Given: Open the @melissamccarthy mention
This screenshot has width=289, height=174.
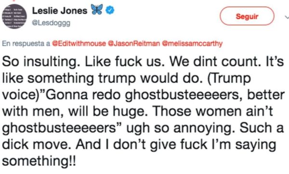Looking at the screenshot, I should pos(192,43).
